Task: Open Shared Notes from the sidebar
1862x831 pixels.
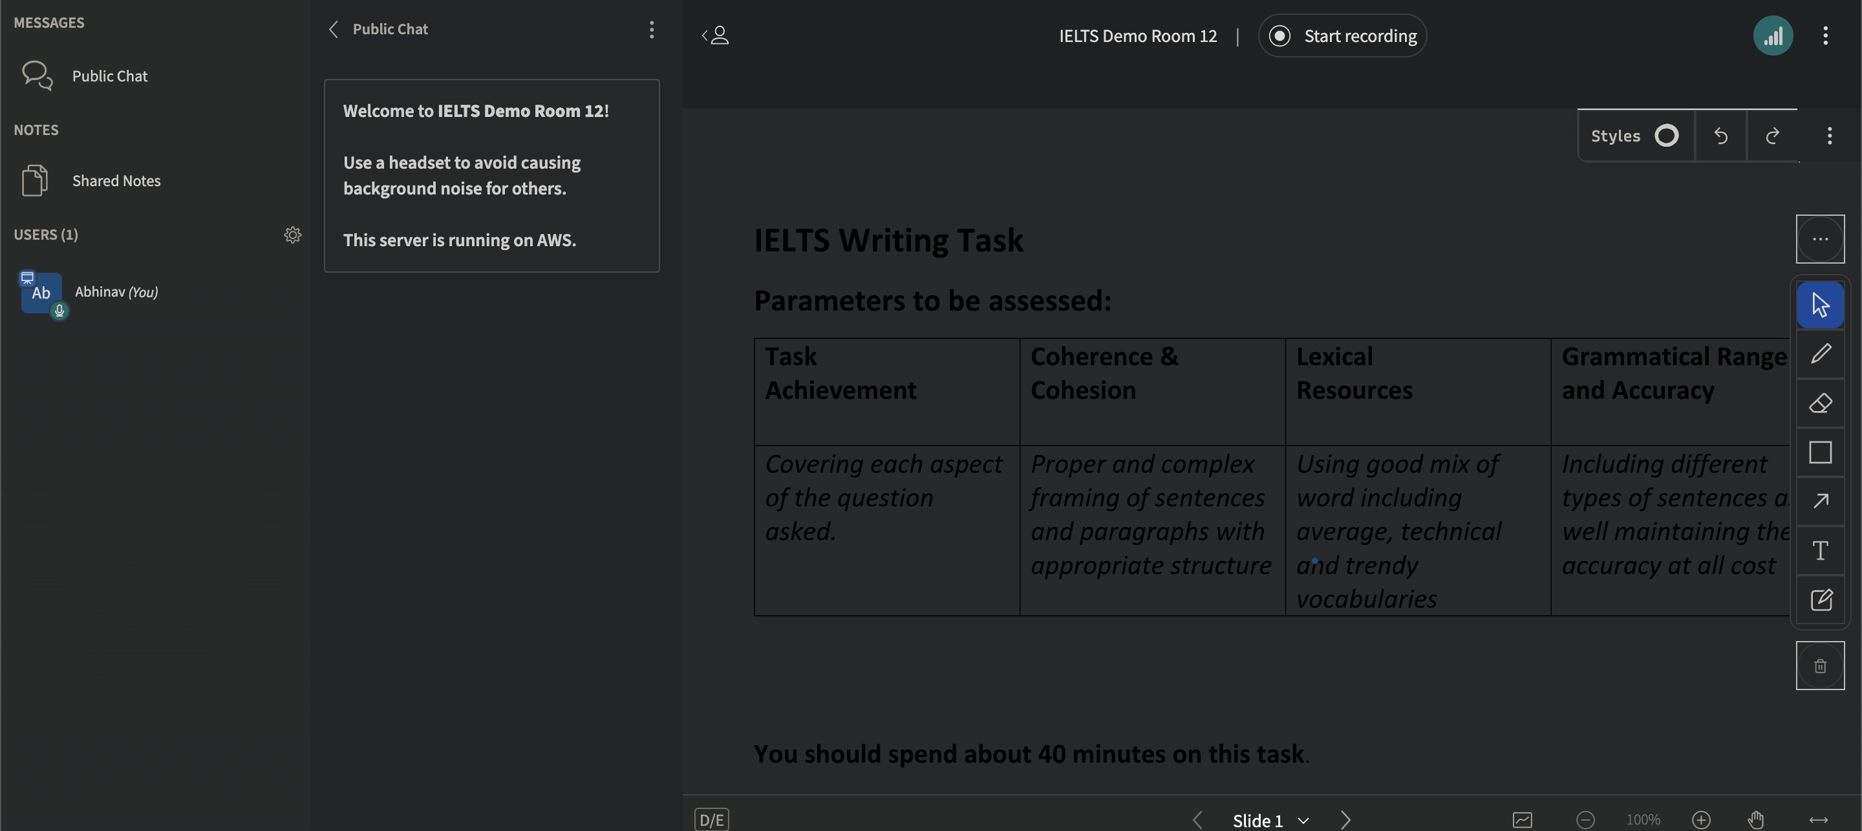Action: point(116,181)
